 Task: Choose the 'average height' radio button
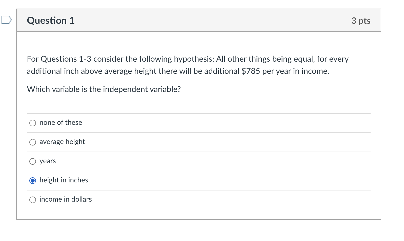click(33, 142)
